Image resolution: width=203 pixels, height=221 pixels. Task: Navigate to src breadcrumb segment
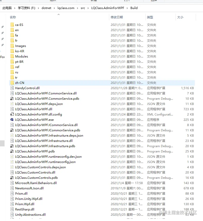tap(83, 8)
